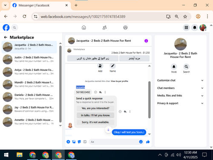Open new Chrome tab plus button
Viewport: 213px width, 160px height.
click(76, 5)
